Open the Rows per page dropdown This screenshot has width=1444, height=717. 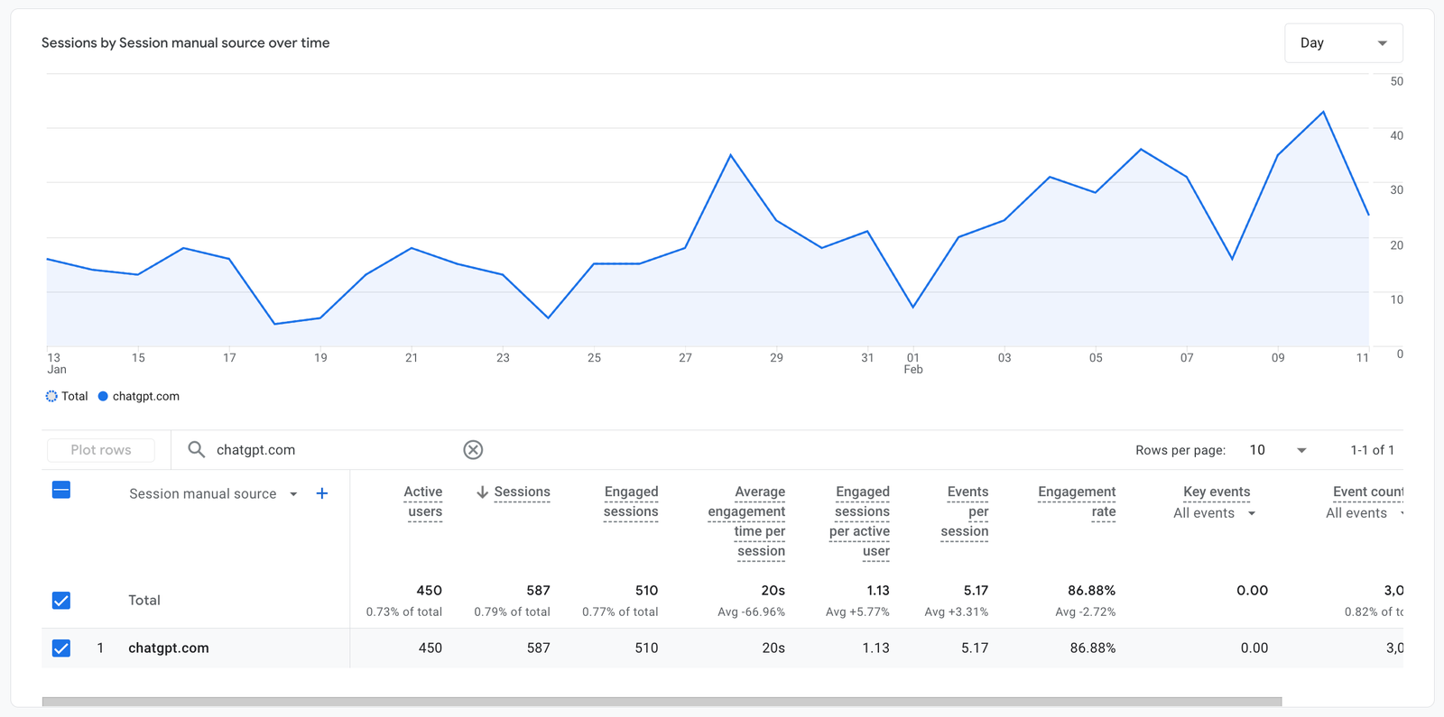pyautogui.click(x=1277, y=450)
